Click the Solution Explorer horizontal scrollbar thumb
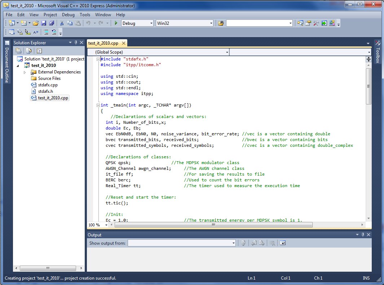The width and height of the screenshot is (384, 285). [48, 268]
